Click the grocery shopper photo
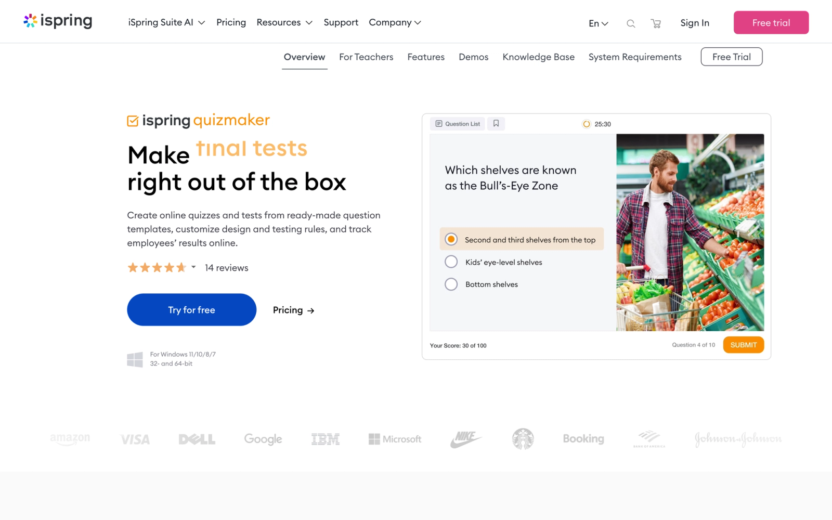Screen dimensions: 832x520 690,232
